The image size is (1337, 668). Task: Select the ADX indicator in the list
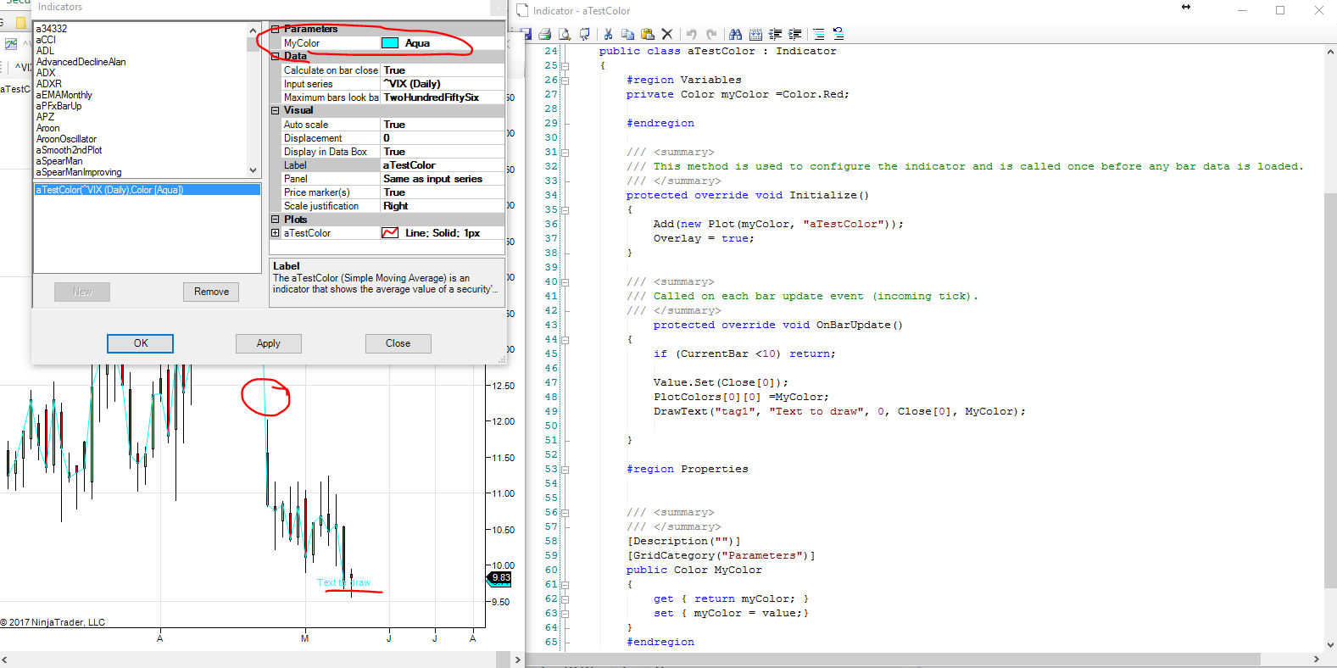(46, 73)
